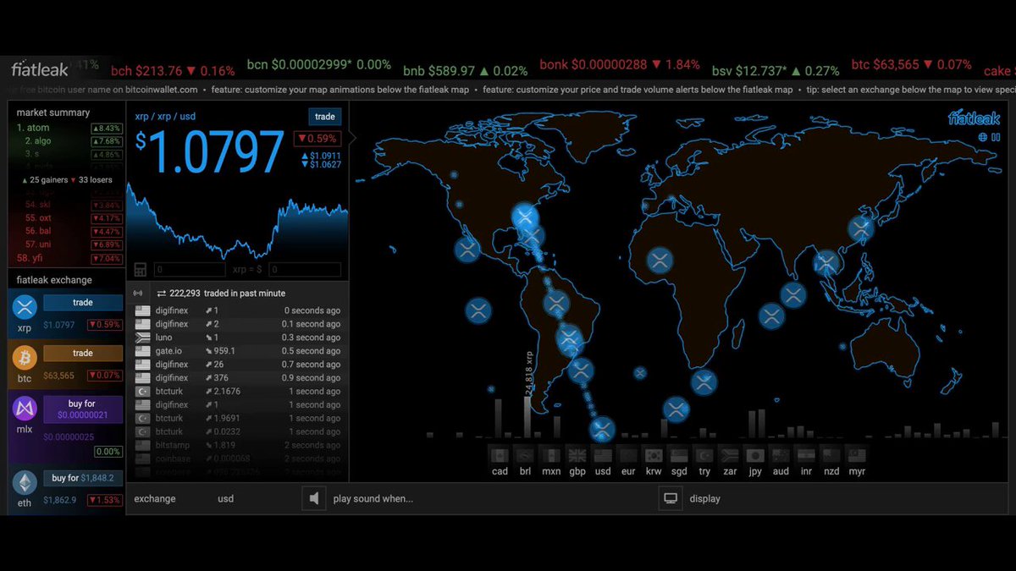Open the display options
Image resolution: width=1016 pixels, height=571 pixels.
[704, 499]
